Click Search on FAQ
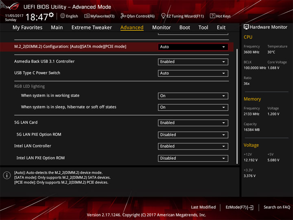This screenshot has width=293, height=220. (277, 207)
